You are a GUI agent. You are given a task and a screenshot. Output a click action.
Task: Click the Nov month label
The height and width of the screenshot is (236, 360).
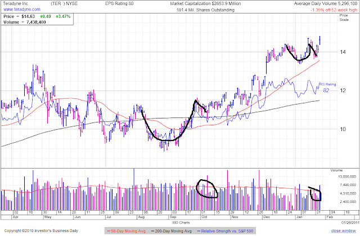pos(235,217)
